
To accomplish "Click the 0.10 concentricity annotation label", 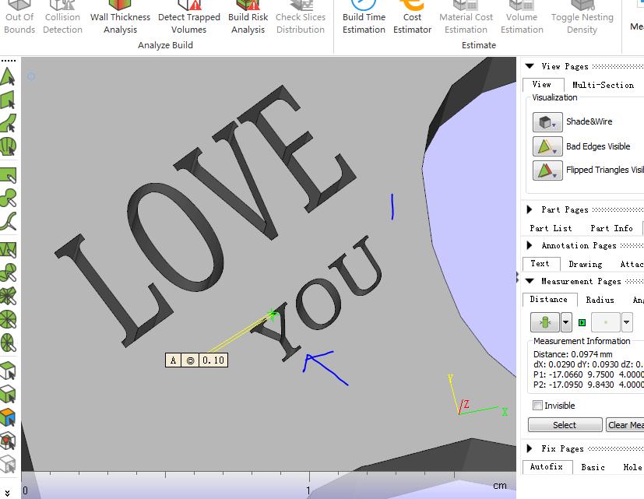I will pos(196,360).
